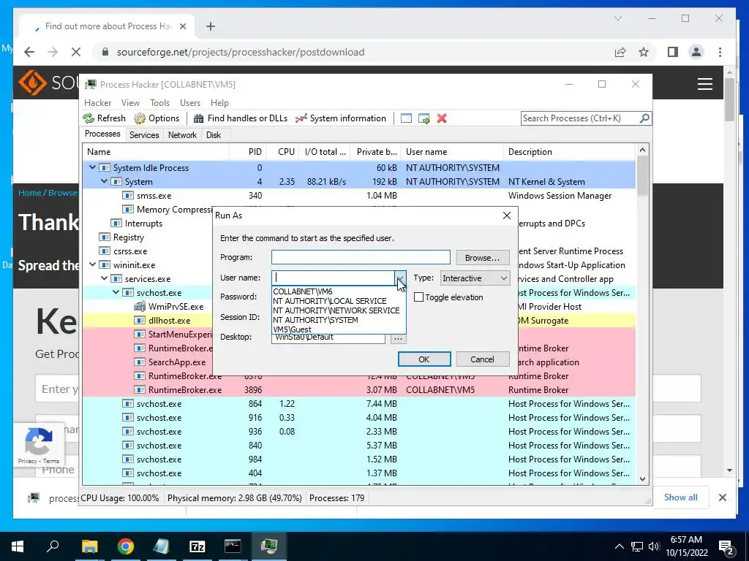Bookmark this page with star icon
Screen dimensions: 749x561
coord(644,52)
